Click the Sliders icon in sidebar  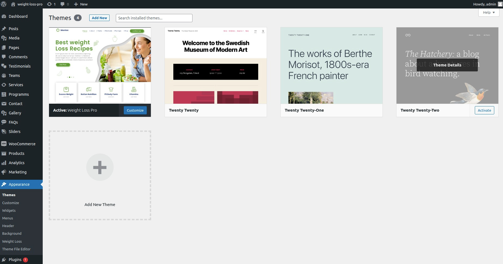[4, 132]
